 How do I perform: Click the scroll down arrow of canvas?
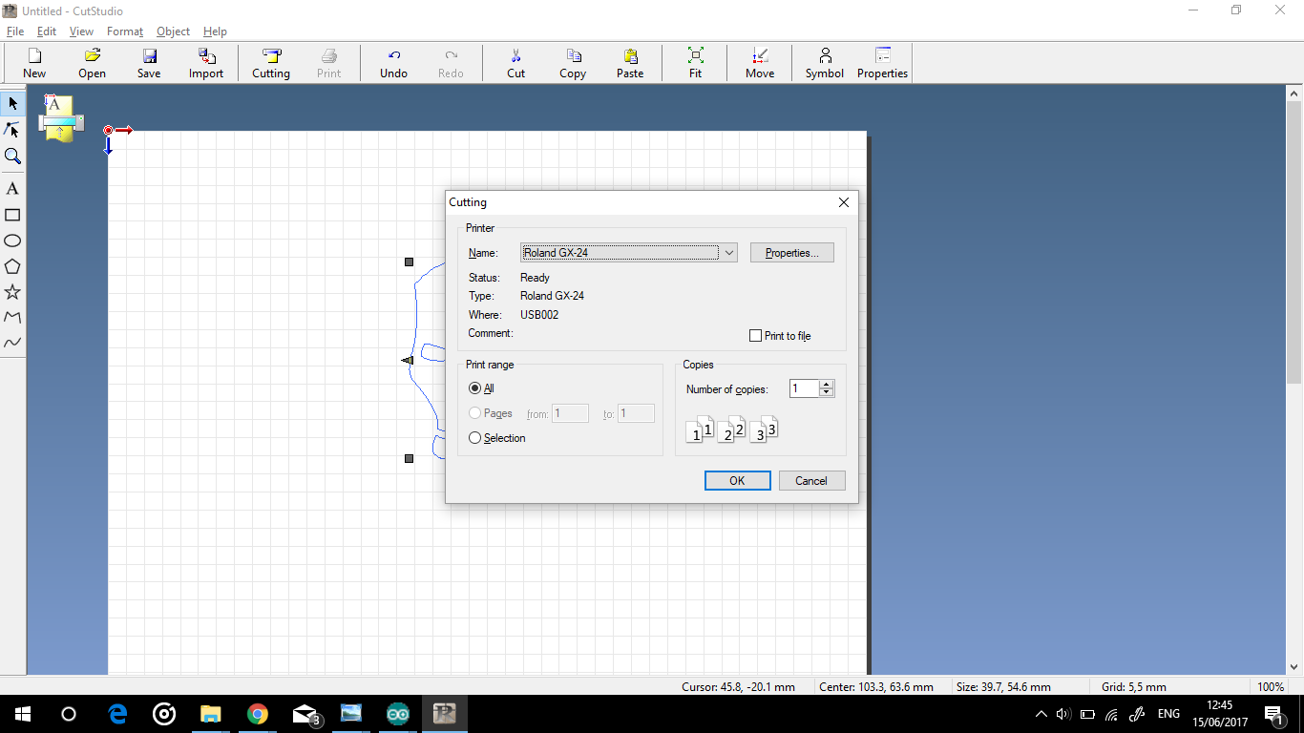click(1295, 667)
